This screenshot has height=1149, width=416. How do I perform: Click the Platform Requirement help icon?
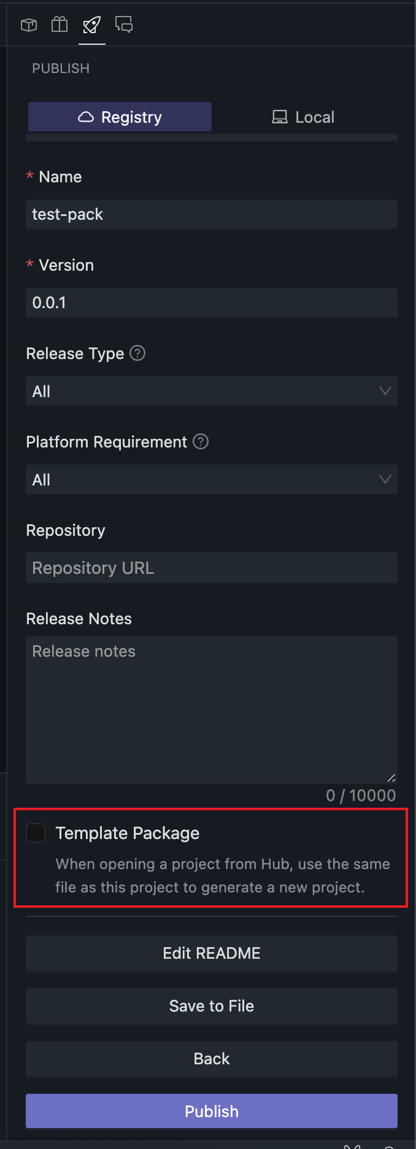201,442
